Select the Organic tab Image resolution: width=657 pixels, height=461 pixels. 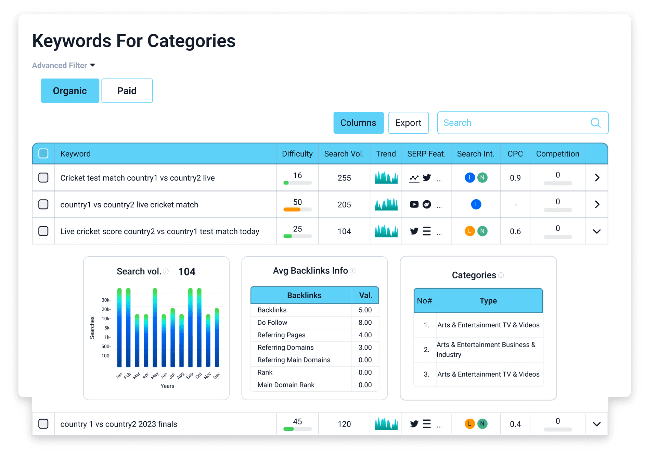coord(70,91)
